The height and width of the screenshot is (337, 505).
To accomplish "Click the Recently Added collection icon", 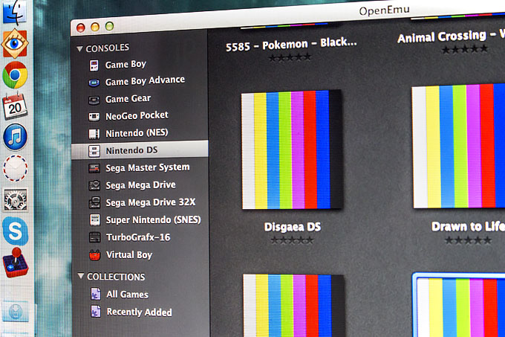I will point(96,312).
